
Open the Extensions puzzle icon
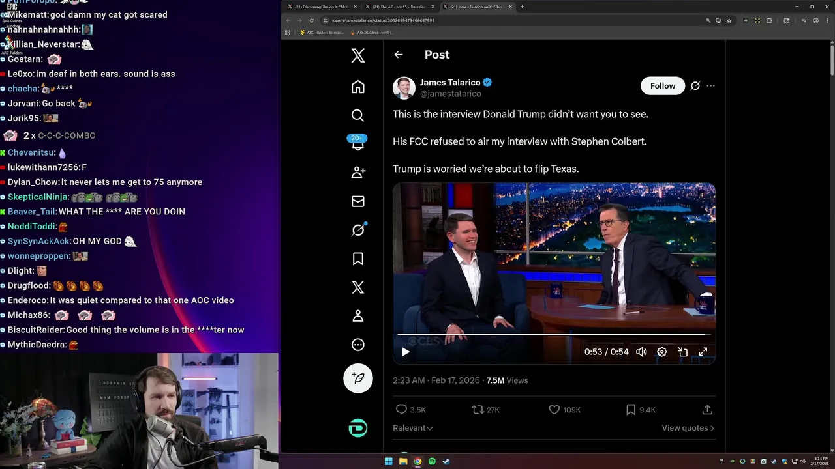click(768, 20)
